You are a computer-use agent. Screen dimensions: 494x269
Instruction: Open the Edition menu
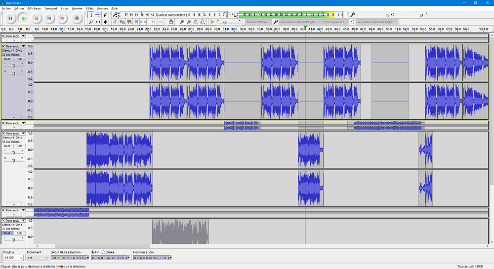(19, 8)
